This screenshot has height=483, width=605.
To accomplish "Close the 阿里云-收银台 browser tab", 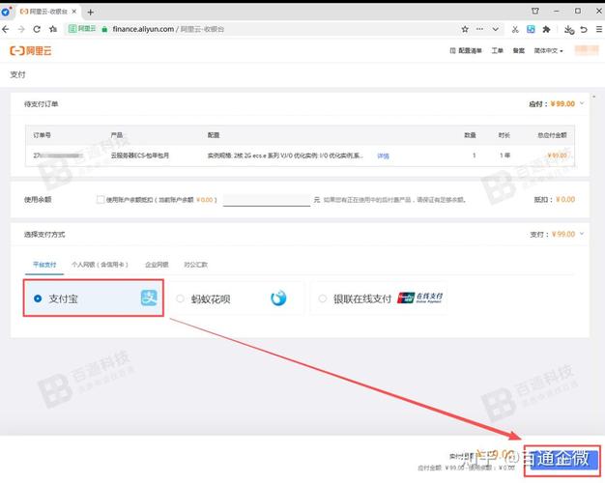I will 74,12.
